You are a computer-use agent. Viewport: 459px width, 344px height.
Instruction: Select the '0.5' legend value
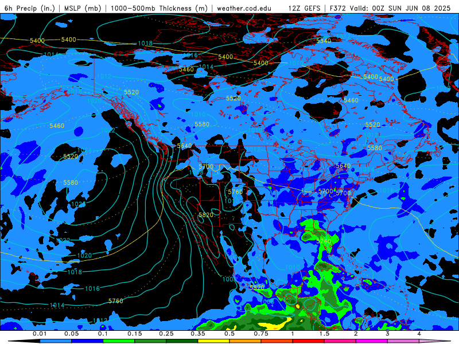(229, 334)
